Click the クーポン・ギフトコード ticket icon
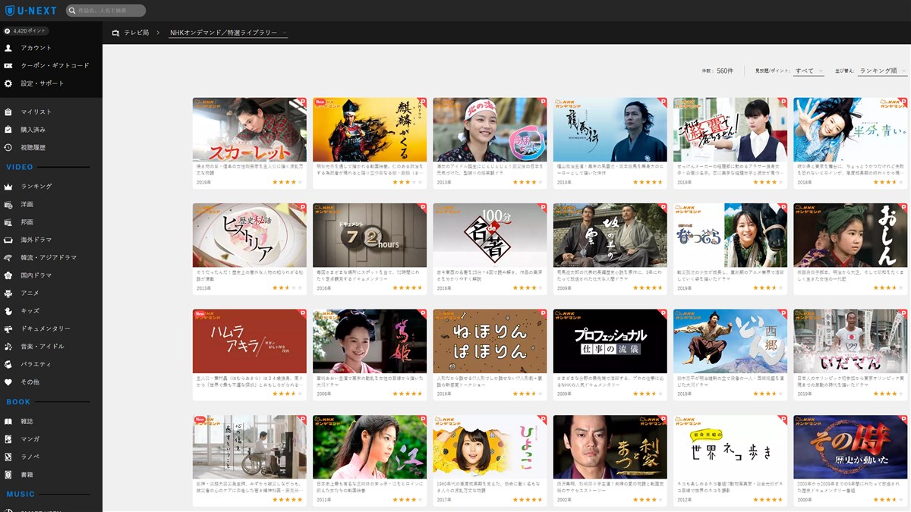The width and height of the screenshot is (911, 512). click(8, 65)
